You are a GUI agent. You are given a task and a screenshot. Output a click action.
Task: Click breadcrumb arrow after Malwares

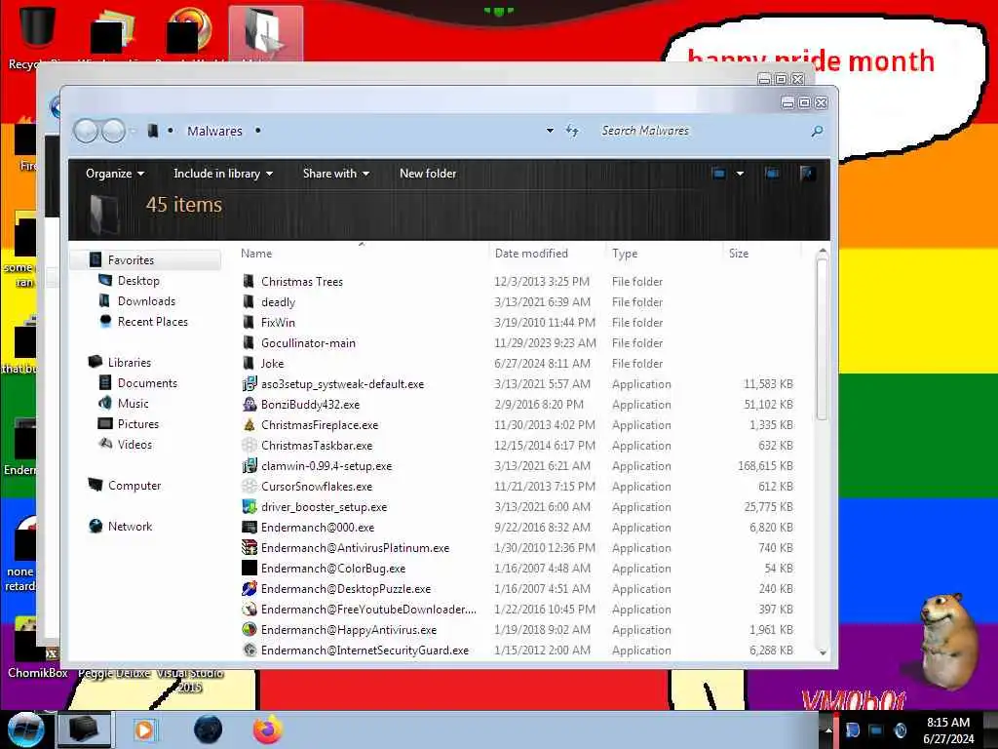[257, 131]
